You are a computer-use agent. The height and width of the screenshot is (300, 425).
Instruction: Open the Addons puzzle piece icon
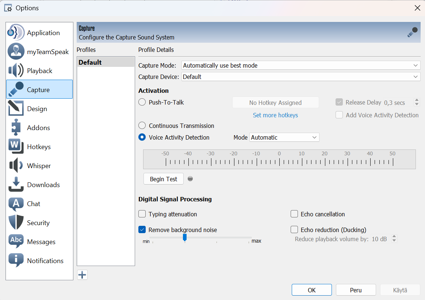(x=16, y=127)
